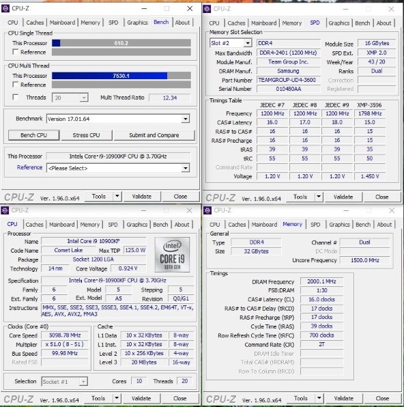Click the Serial Number field 010480AA
The height and width of the screenshot is (407, 404).
point(288,89)
